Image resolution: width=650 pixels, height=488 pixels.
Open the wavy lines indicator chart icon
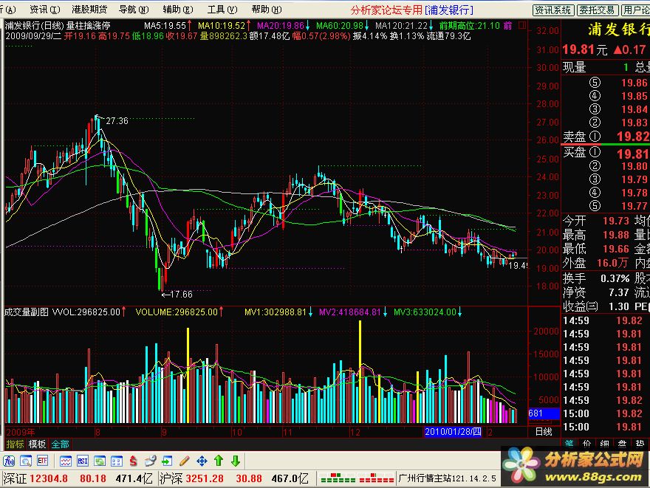click(66, 461)
